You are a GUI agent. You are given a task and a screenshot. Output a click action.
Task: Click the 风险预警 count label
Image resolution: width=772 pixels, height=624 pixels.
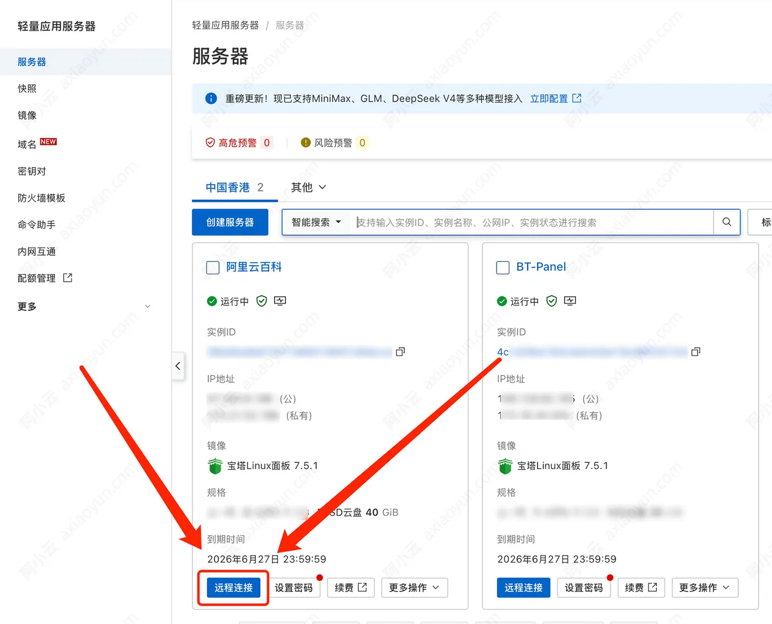click(x=362, y=143)
